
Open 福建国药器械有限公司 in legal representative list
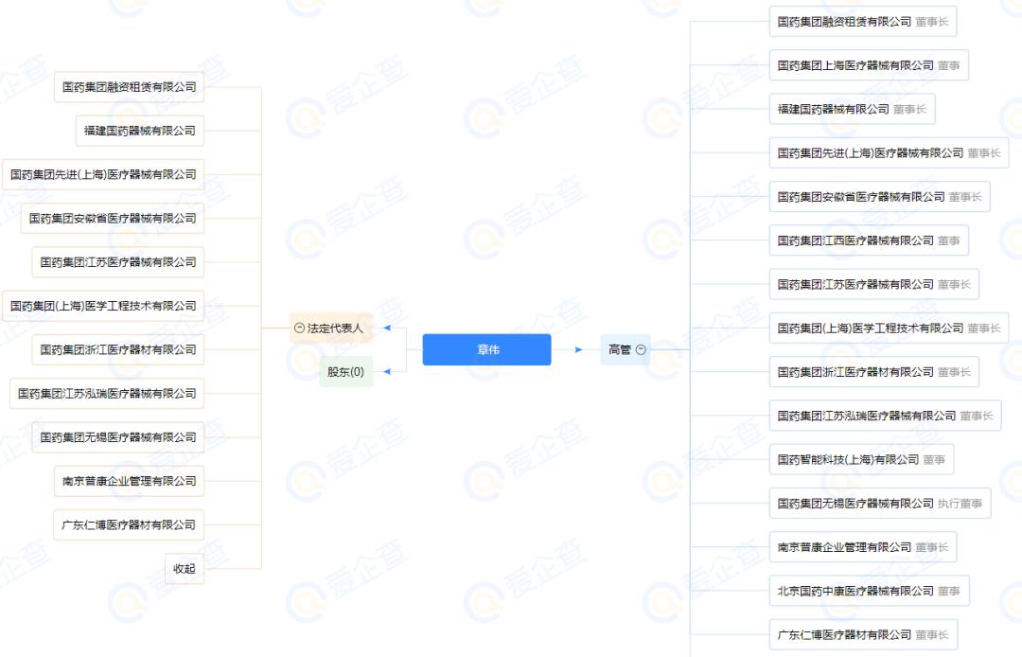[140, 131]
